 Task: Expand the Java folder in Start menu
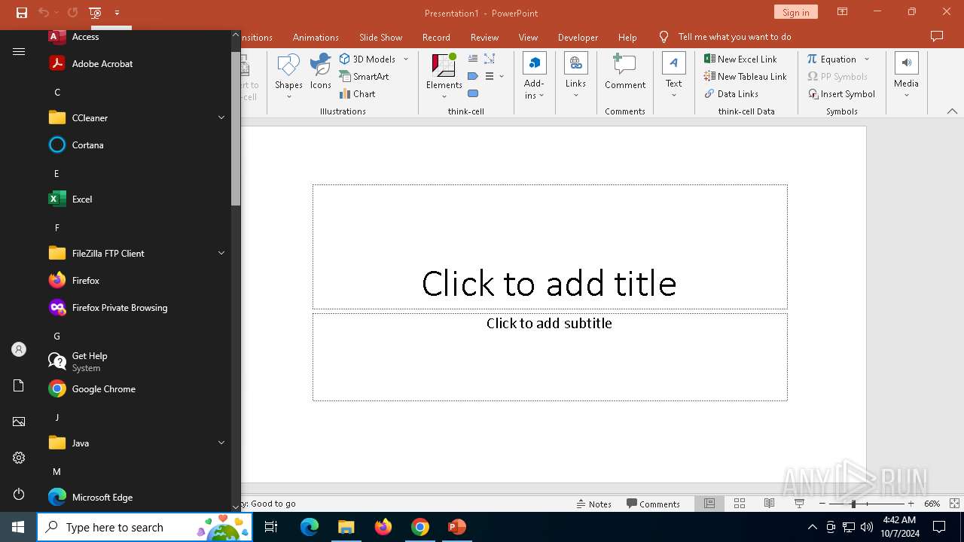coord(137,443)
